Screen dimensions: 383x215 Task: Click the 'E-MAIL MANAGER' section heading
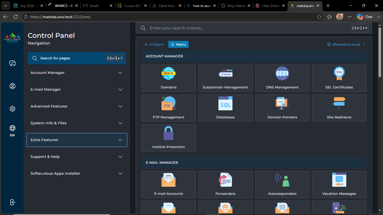click(x=162, y=163)
